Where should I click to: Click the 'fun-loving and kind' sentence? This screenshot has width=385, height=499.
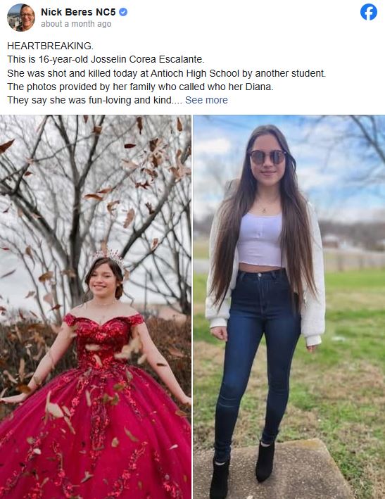click(x=94, y=100)
